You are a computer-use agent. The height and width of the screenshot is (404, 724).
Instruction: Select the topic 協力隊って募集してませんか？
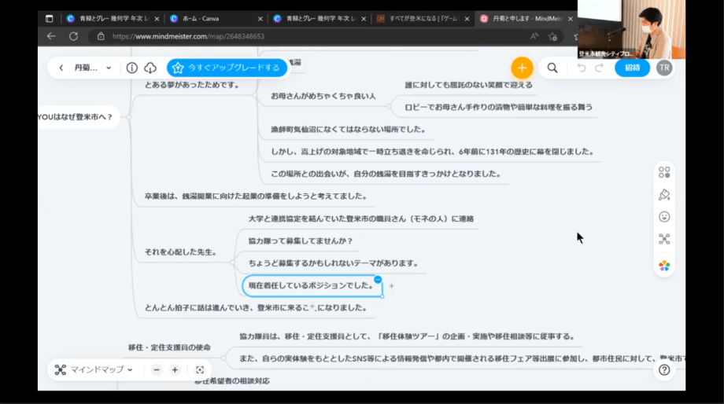click(300, 241)
